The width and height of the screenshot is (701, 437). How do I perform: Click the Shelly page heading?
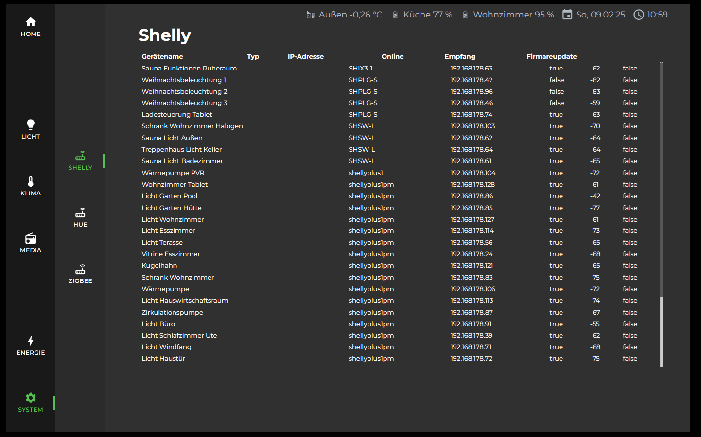pos(165,35)
